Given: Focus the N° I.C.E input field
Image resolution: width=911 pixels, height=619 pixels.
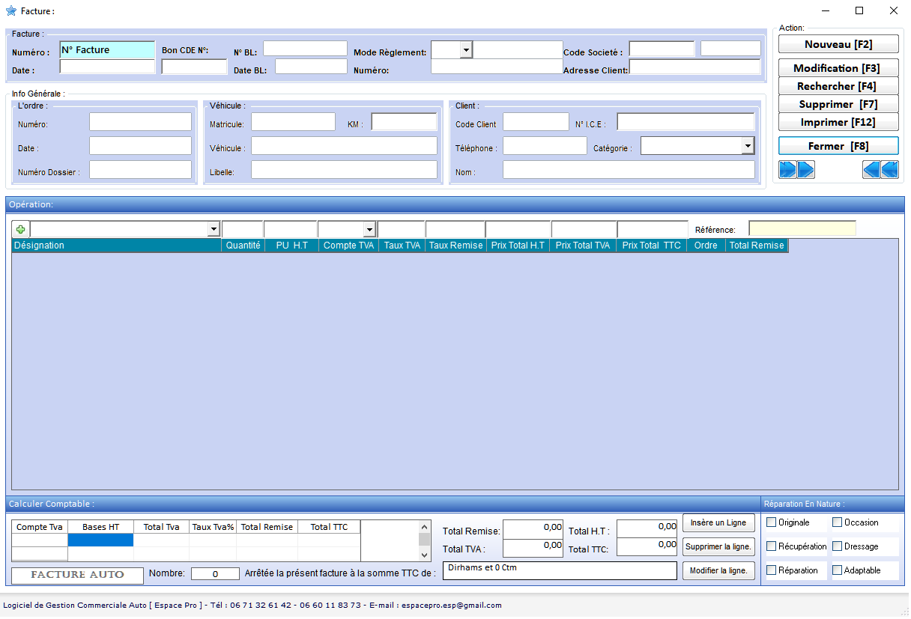Looking at the screenshot, I should click(685, 121).
